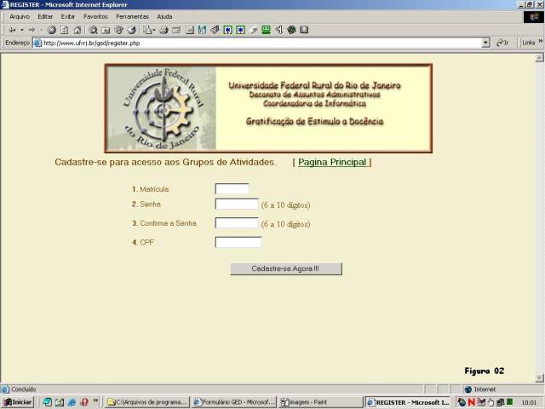545x409 pixels.
Task: Focus the Senha password field
Action: tap(237, 204)
